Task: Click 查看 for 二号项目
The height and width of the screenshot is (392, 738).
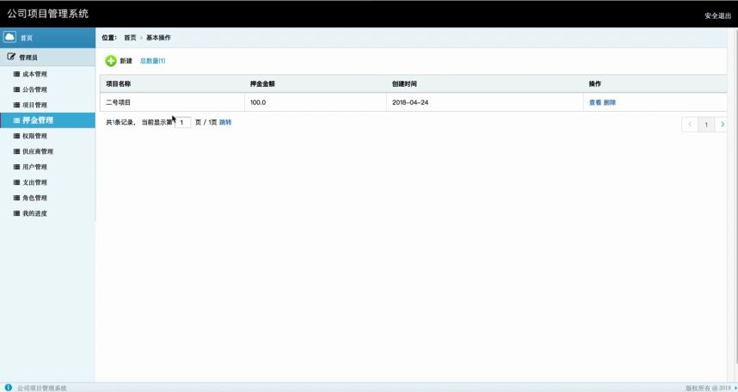Action: 595,102
